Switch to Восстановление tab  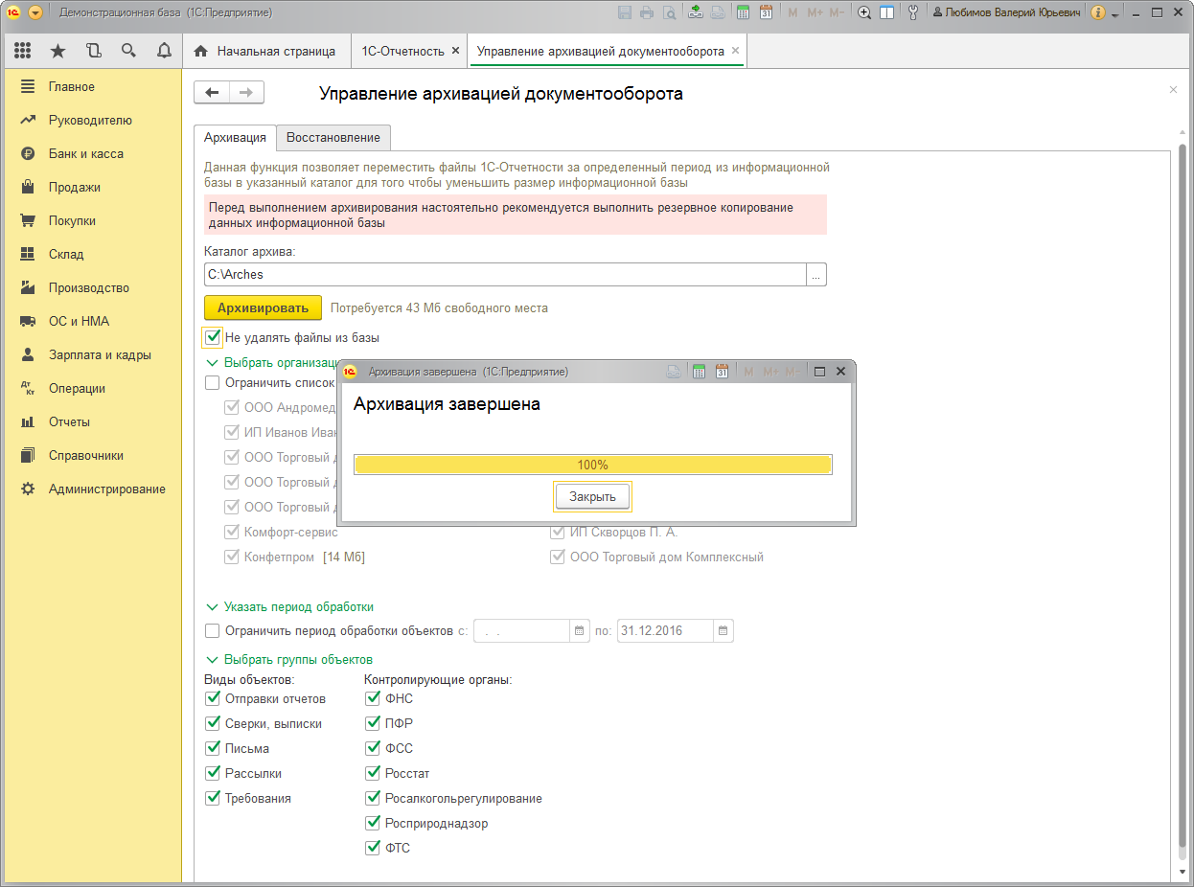(333, 138)
